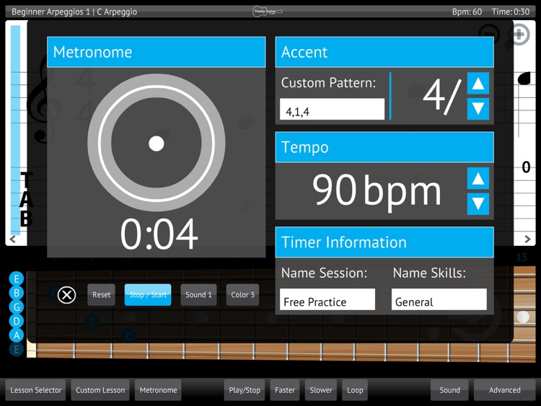
Task: Click the Bpm: 60 indicator
Action: (x=467, y=12)
